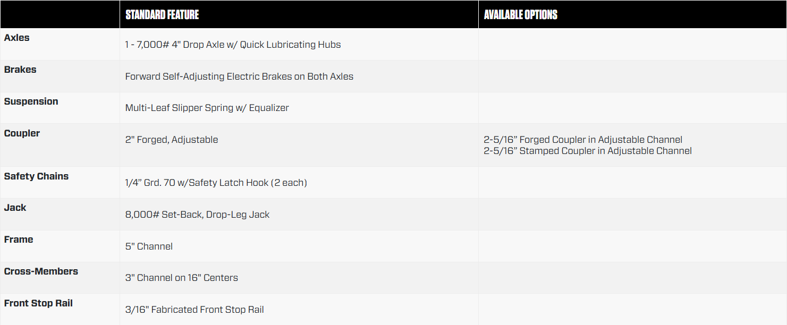Screen dimensions: 787x325
Task: Select the Frame row label
Action: [19, 240]
